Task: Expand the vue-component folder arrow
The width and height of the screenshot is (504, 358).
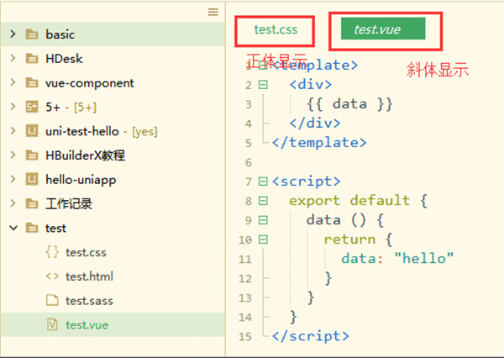Action: (x=13, y=82)
